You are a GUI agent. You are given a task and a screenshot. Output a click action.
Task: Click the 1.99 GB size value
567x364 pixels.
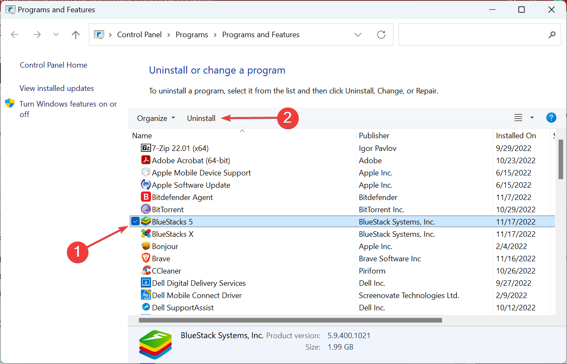pyautogui.click(x=340, y=347)
